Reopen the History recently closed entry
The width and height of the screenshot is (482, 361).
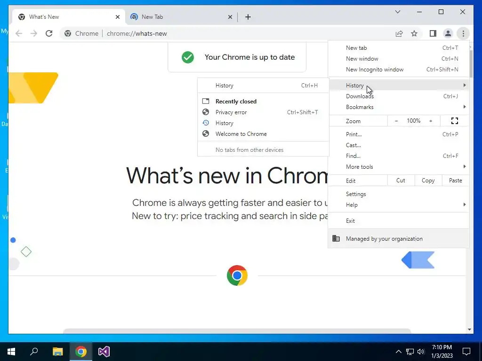tap(263, 123)
